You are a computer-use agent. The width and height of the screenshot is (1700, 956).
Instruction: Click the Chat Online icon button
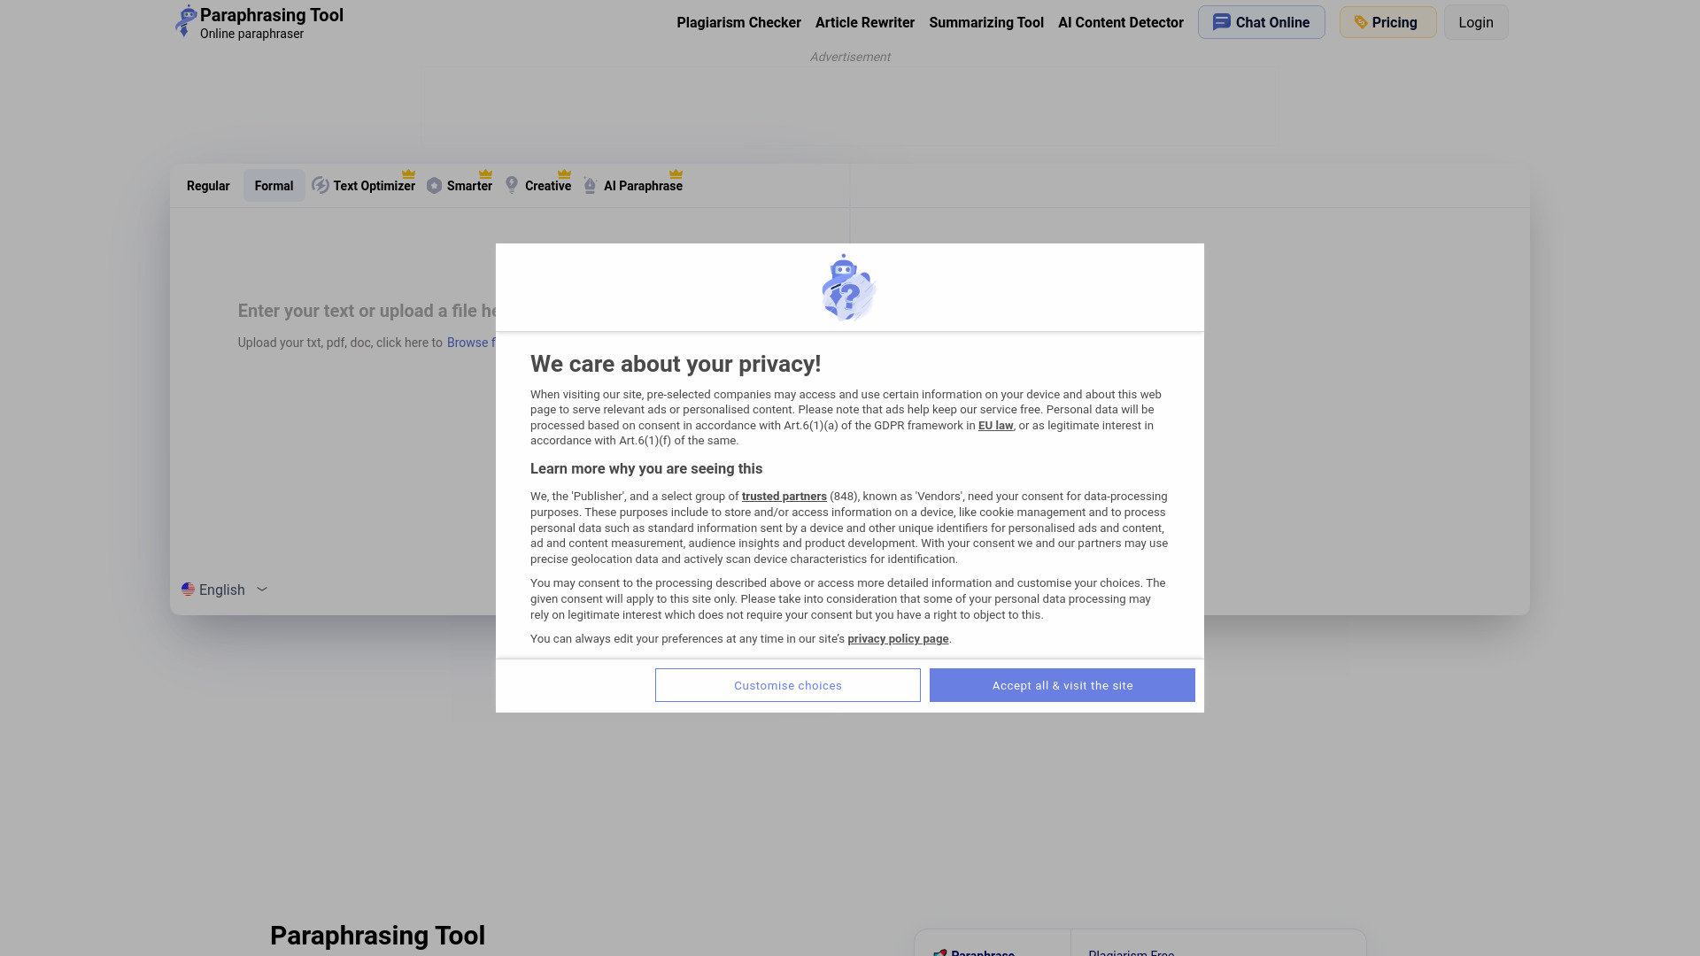[x=1220, y=21]
